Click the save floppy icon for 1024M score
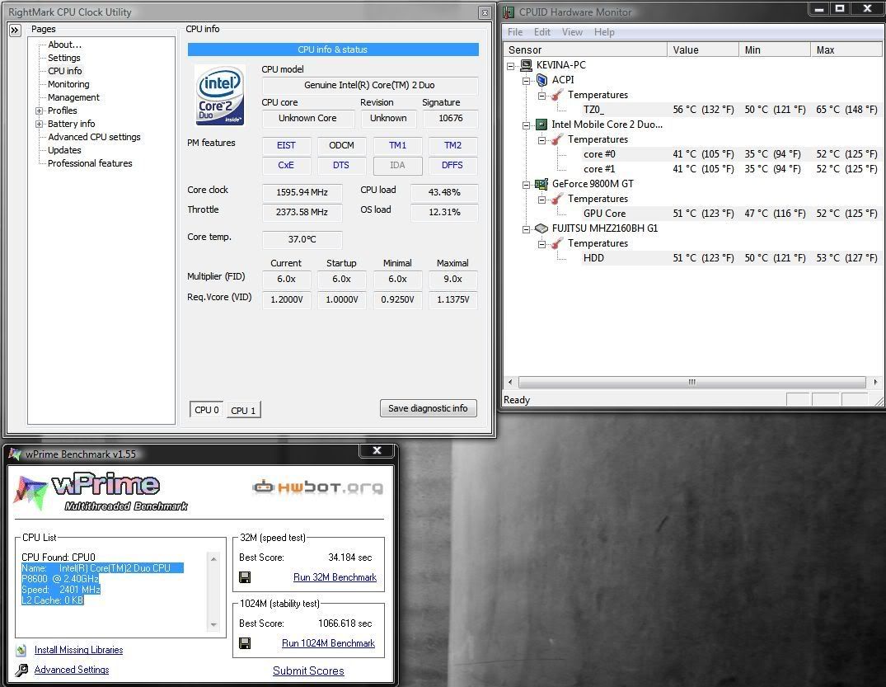The width and height of the screenshot is (886, 687). click(x=246, y=643)
